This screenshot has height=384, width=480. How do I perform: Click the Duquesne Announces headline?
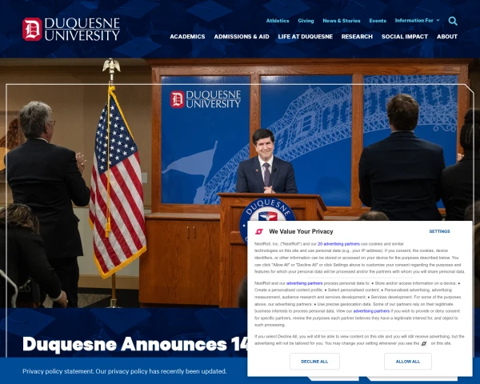point(134,344)
